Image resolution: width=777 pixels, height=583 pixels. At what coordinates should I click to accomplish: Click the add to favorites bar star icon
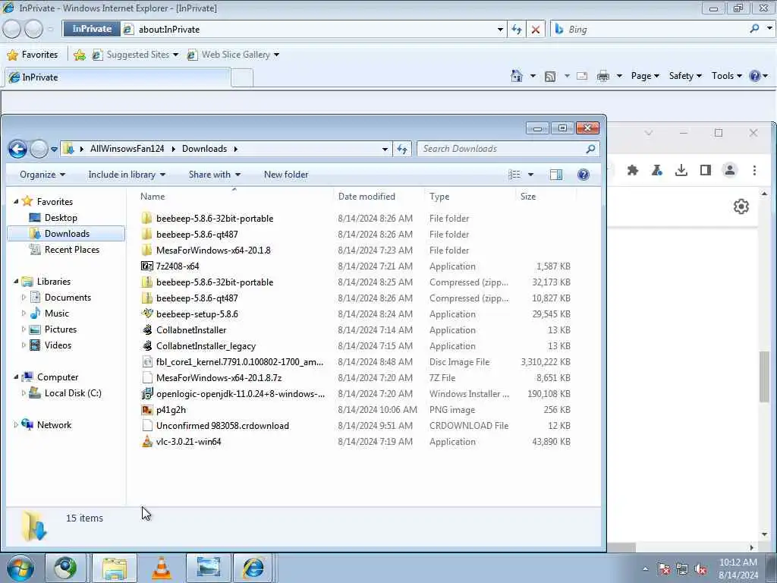pyautogui.click(x=79, y=55)
